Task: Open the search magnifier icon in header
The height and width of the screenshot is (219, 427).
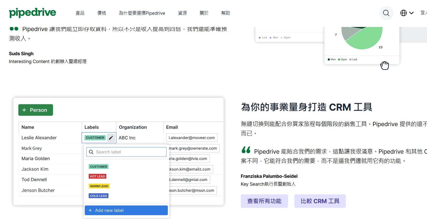Action: (386, 13)
